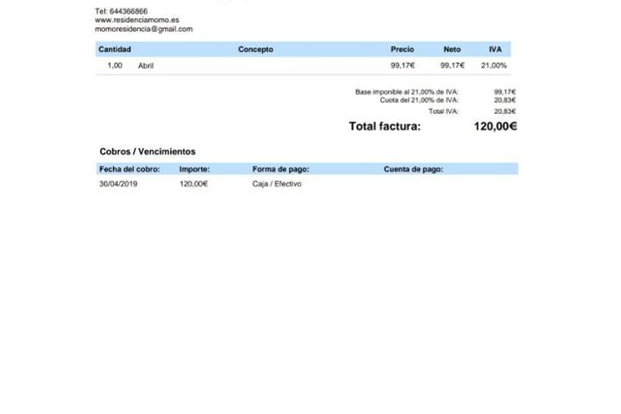Click the Caja / Efectivo payment method
This screenshot has height=414, width=621.
pyautogui.click(x=277, y=184)
